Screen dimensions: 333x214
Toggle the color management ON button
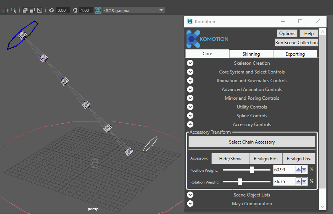(x=98, y=10)
